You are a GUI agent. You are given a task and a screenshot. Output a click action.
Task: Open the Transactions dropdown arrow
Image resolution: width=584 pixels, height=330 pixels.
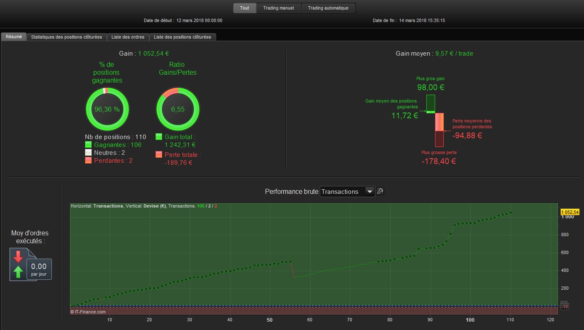(x=369, y=191)
